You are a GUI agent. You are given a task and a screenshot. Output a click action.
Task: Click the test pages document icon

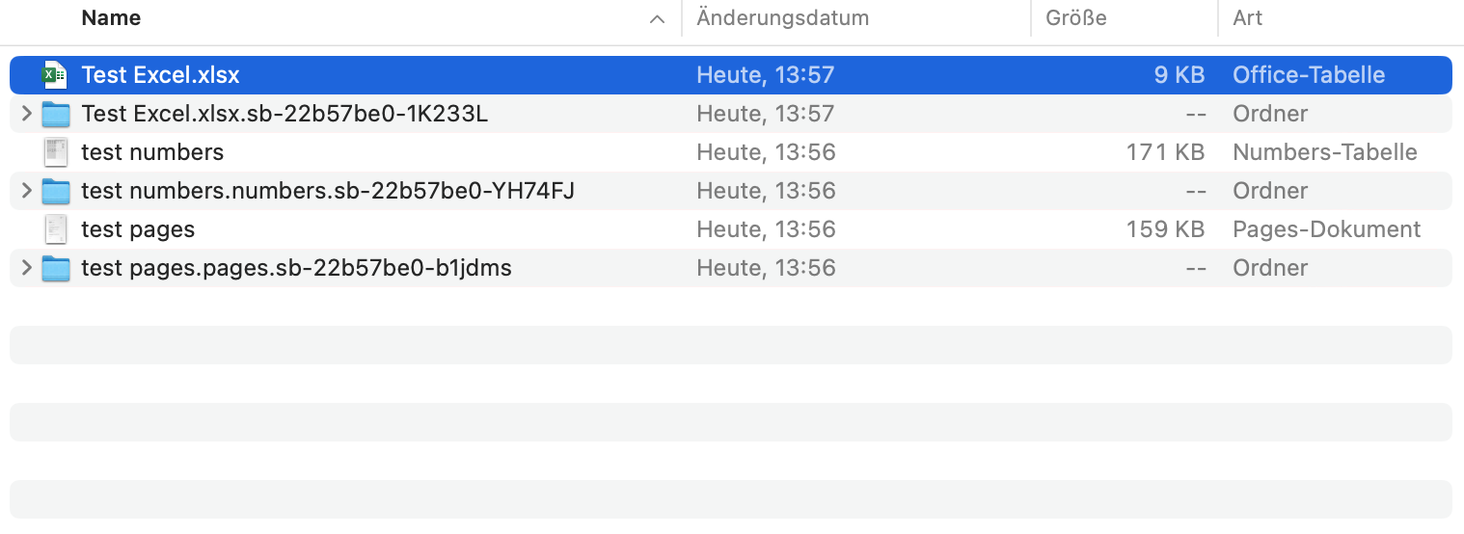[x=56, y=229]
